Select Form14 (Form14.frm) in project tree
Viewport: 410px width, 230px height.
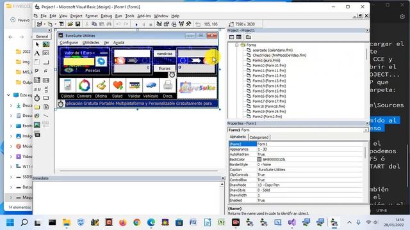tap(269, 86)
